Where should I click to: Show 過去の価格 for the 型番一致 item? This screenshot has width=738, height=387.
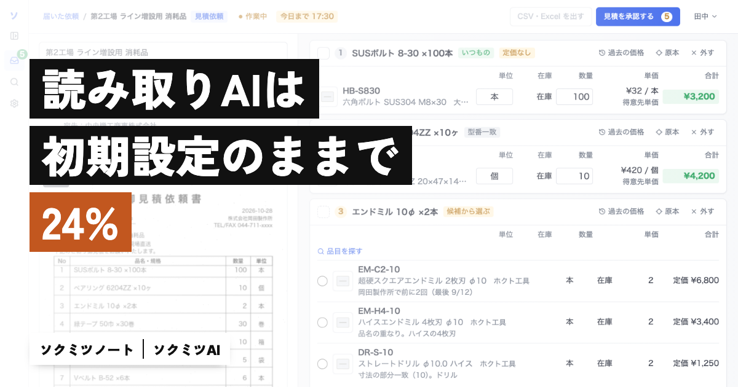pos(621,132)
